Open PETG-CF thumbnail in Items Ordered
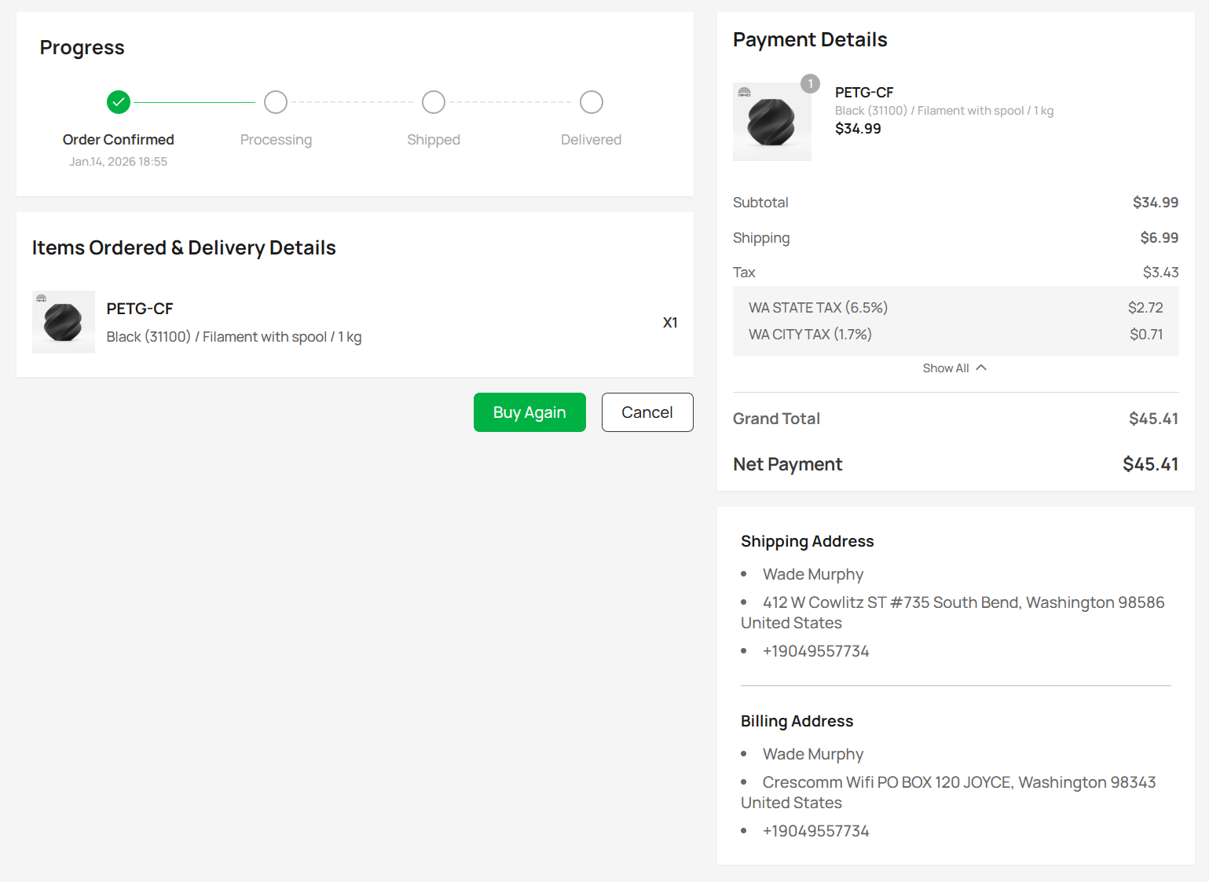The height and width of the screenshot is (882, 1209). [64, 322]
